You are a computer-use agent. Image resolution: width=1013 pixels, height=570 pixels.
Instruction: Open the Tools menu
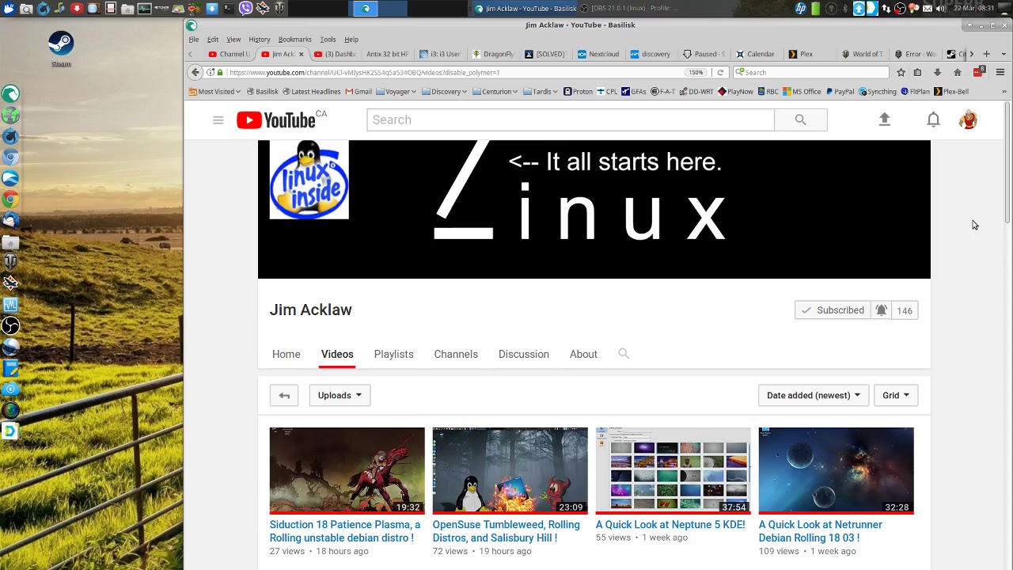point(328,39)
